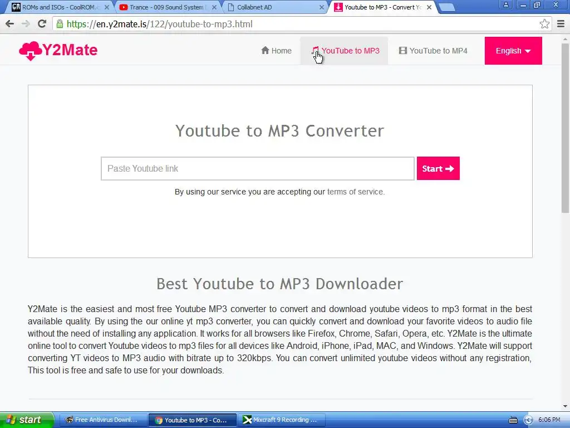Open the Chrome user profile icon
Screen dimensions: 570x428
tap(505, 4)
